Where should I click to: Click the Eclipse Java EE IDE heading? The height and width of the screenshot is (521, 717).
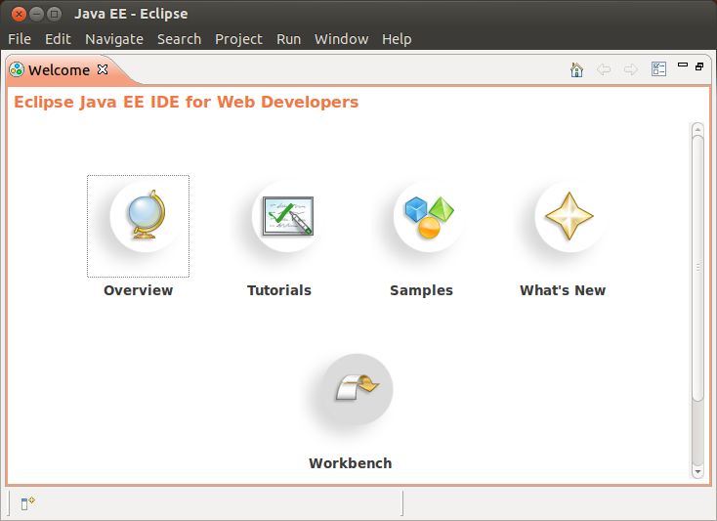[x=187, y=102]
